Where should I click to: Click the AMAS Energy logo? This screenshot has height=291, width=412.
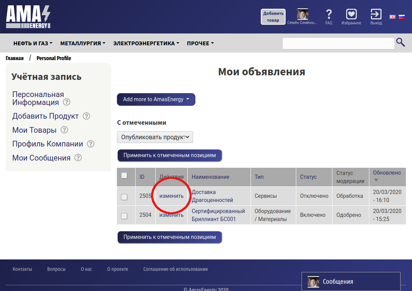(28, 17)
